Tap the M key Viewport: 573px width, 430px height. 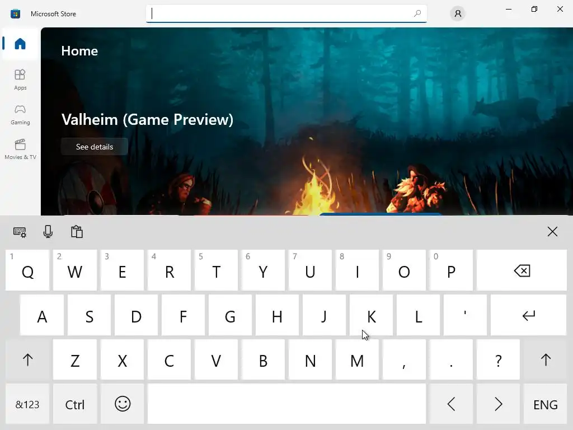[x=357, y=360]
